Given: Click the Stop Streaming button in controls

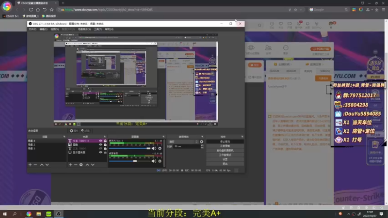Looking at the screenshot, I should [225, 141].
